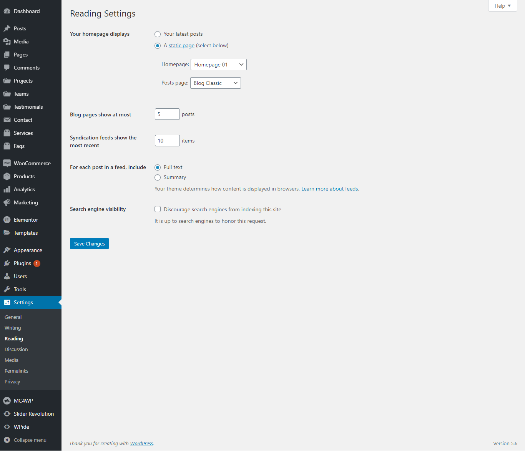
Task: Open the Homepage dropdown selector
Action: click(x=218, y=65)
